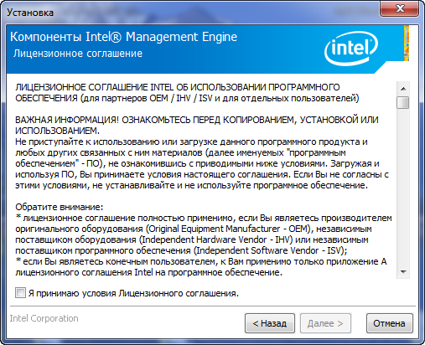Click the 'Установка' window title text
This screenshot has height=345, width=425.
[30, 13]
